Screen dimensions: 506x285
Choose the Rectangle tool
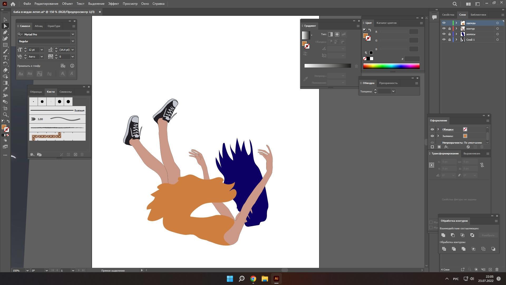[x=5, y=45]
